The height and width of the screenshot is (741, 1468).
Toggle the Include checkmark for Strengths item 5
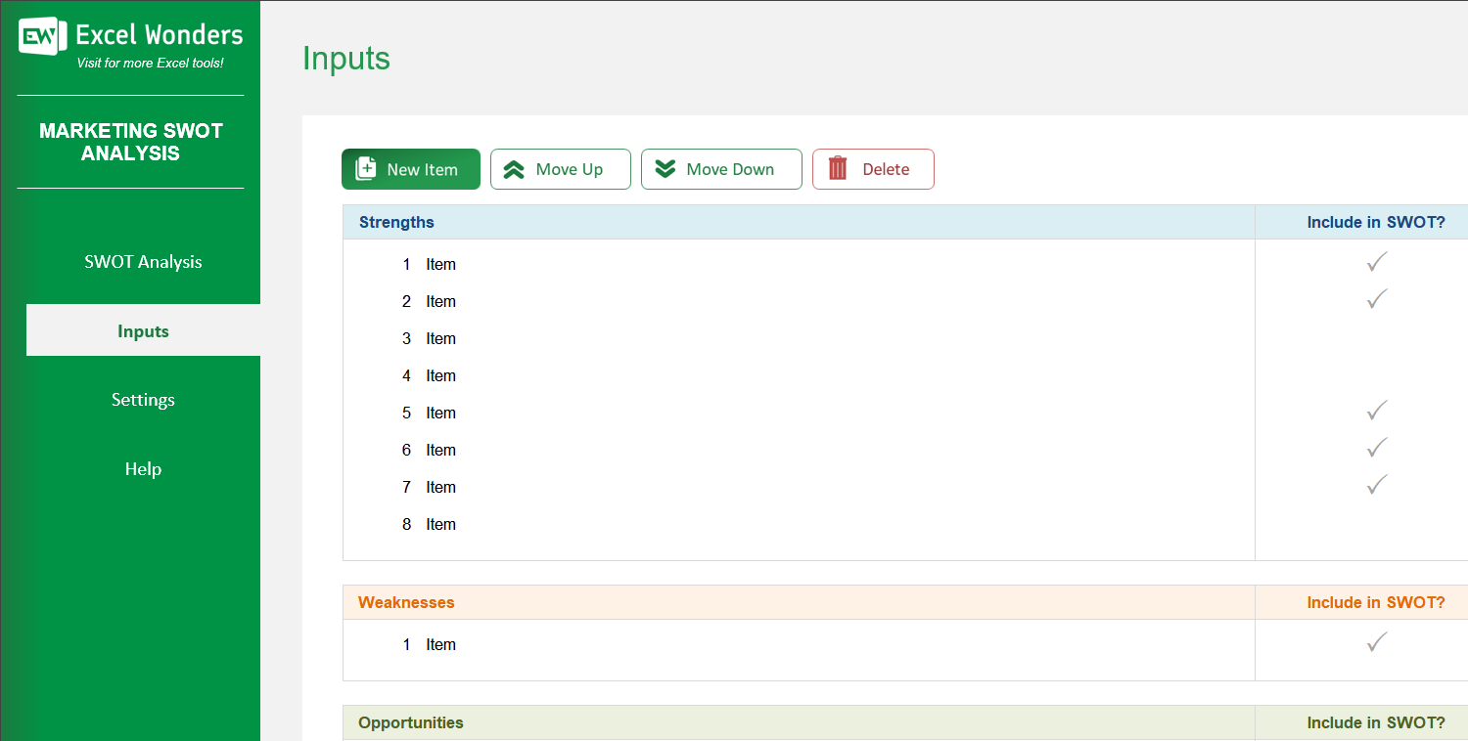point(1376,411)
